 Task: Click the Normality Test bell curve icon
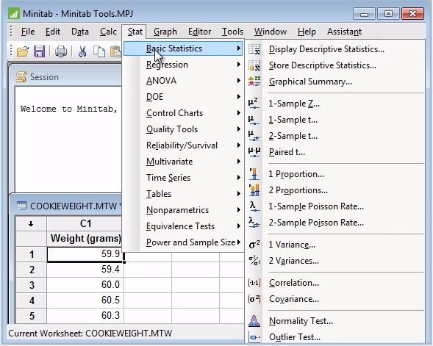coord(254,321)
